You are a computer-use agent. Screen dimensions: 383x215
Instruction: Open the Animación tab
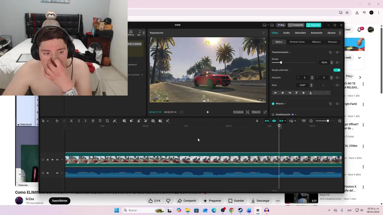click(x=317, y=33)
